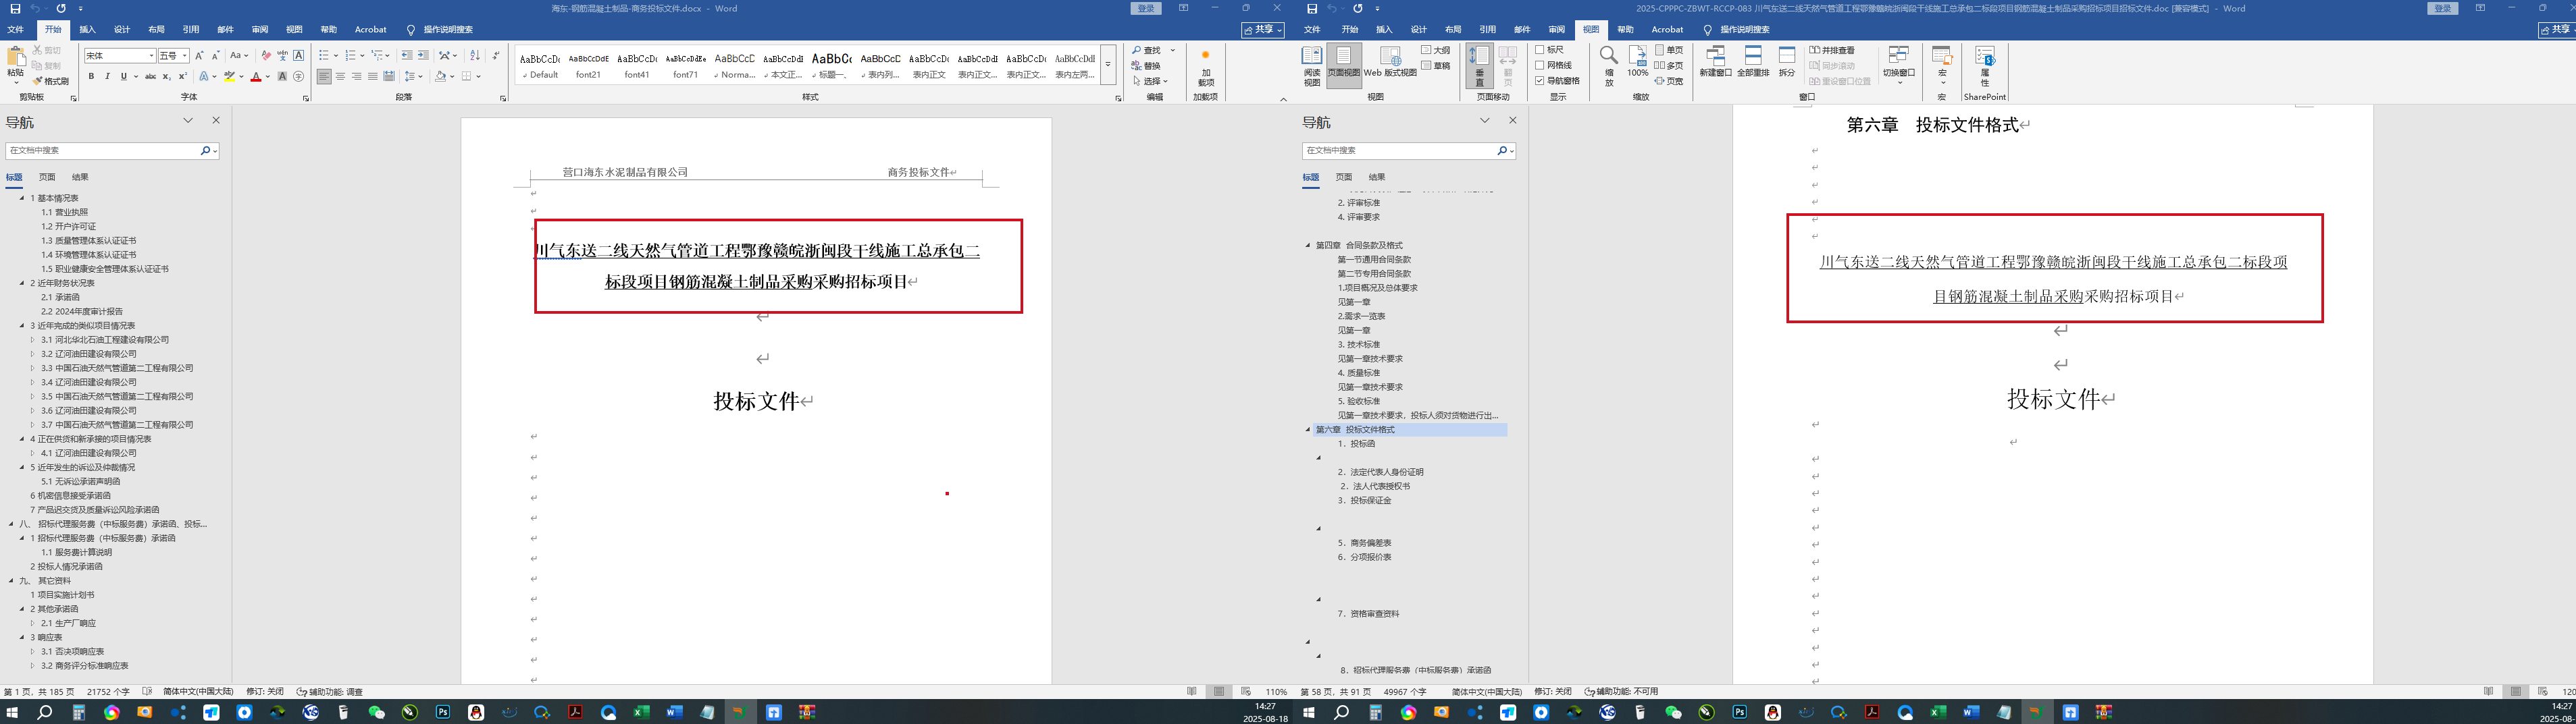2576x724 pixels.
Task: Click Replace (替换) in left Word window
Action: pyautogui.click(x=1147, y=66)
